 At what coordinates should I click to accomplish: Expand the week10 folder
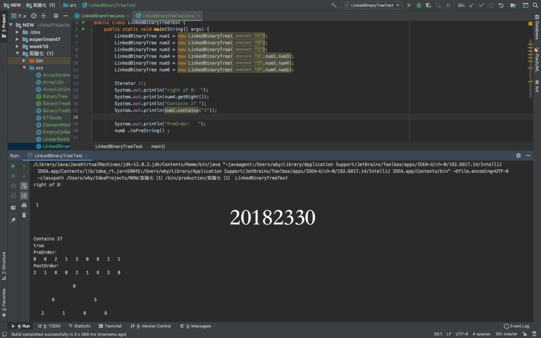point(17,46)
